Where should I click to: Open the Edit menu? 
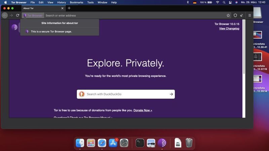pos(41,2)
